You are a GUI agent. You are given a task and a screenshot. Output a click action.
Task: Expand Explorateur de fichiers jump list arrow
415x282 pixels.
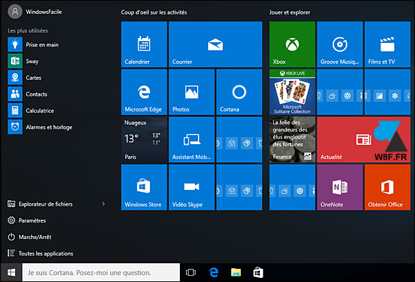[104, 204]
